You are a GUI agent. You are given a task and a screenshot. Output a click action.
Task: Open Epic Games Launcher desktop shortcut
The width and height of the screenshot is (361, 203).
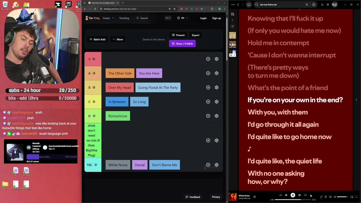(x=69, y=6)
